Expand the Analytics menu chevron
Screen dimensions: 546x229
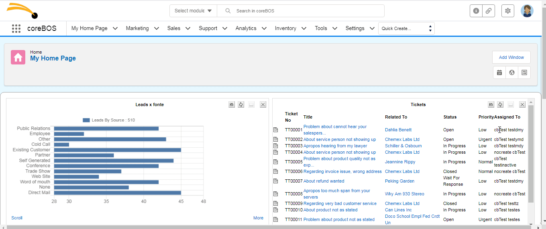[x=264, y=28]
